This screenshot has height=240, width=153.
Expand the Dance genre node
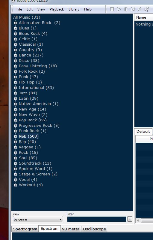click(x=15, y=55)
